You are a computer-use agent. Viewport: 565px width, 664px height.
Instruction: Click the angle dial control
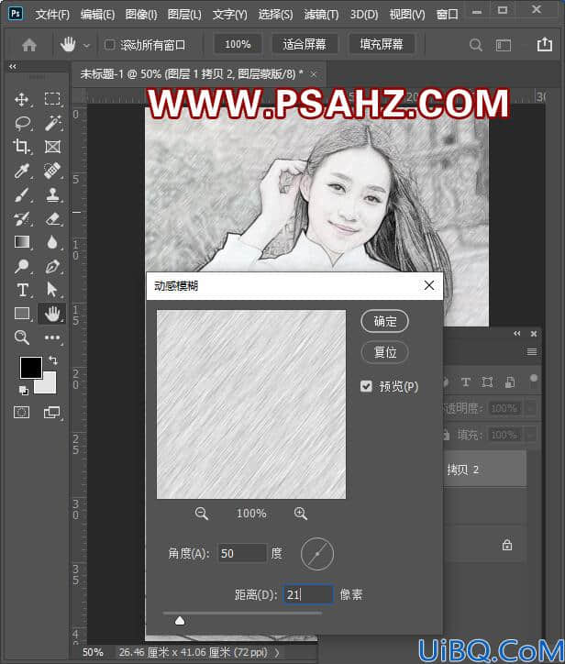point(317,554)
